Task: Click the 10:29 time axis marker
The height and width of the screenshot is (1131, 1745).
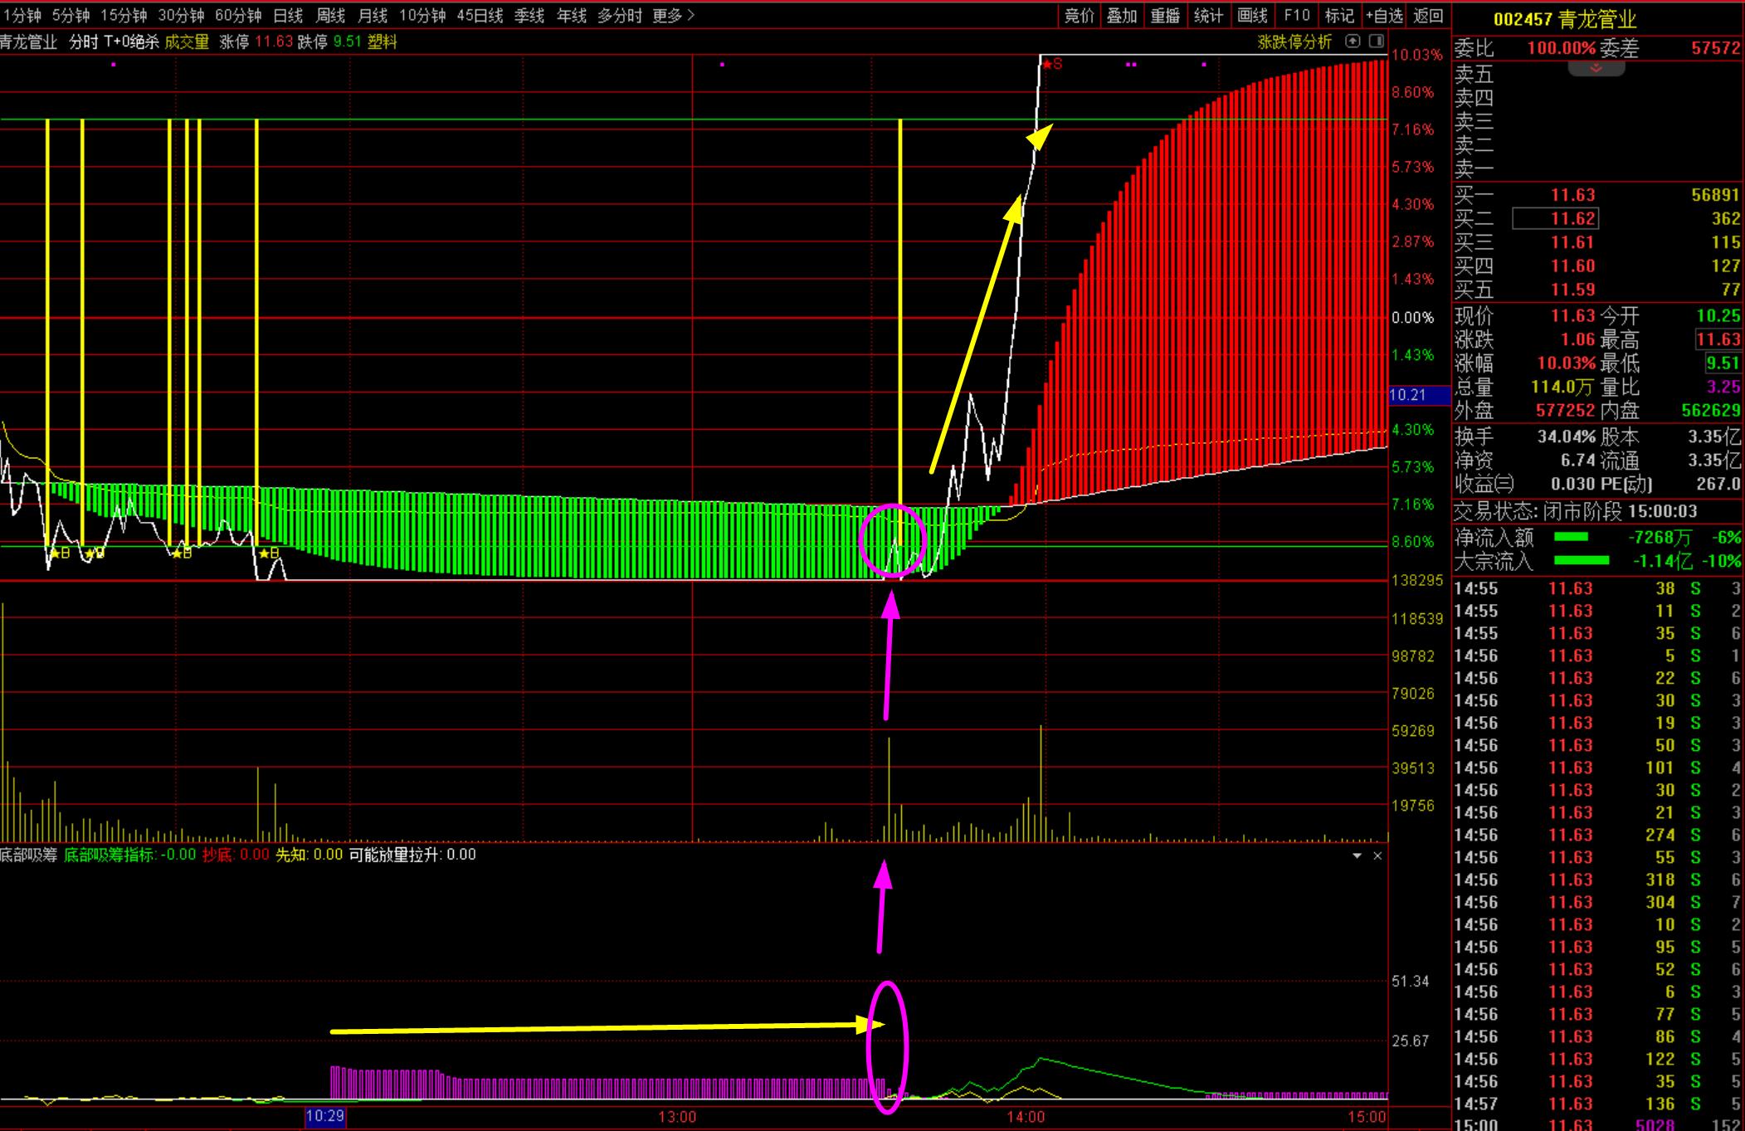Action: [x=324, y=1117]
